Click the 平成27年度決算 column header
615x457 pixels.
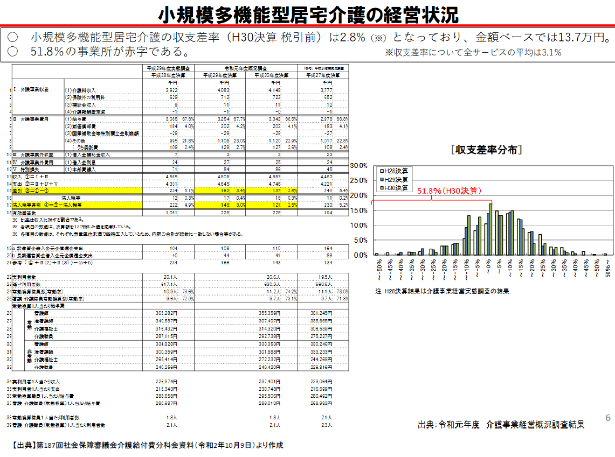(323, 75)
